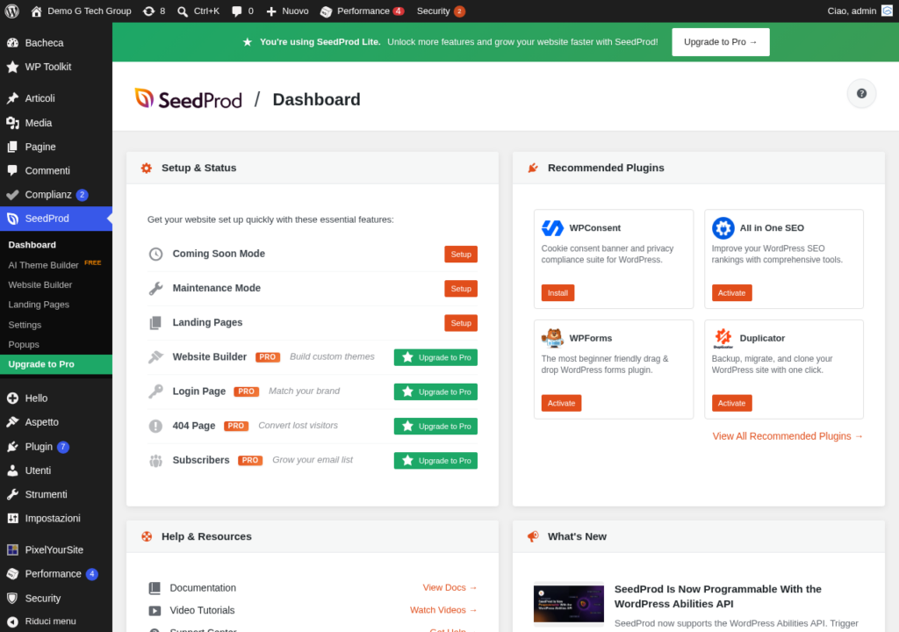Open the Performance sidebar menu

[x=56, y=574]
